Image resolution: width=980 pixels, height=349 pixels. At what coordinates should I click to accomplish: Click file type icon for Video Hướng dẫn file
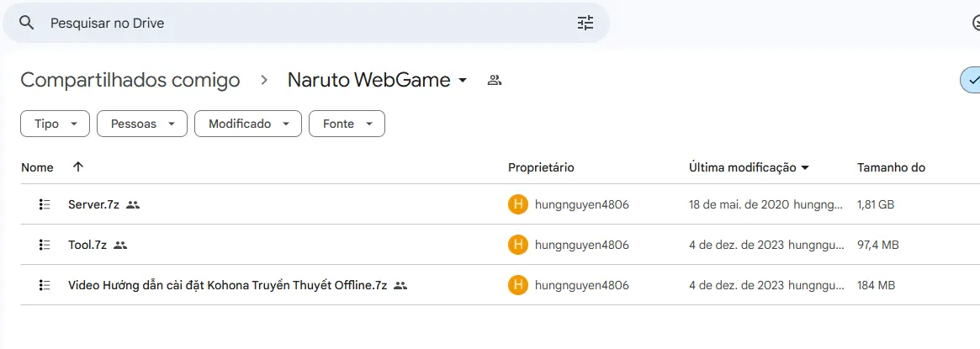pyautogui.click(x=45, y=285)
